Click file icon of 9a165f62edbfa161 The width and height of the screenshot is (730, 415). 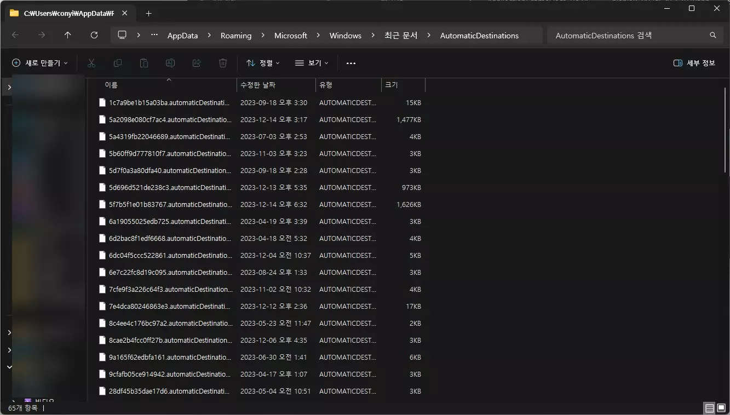102,357
